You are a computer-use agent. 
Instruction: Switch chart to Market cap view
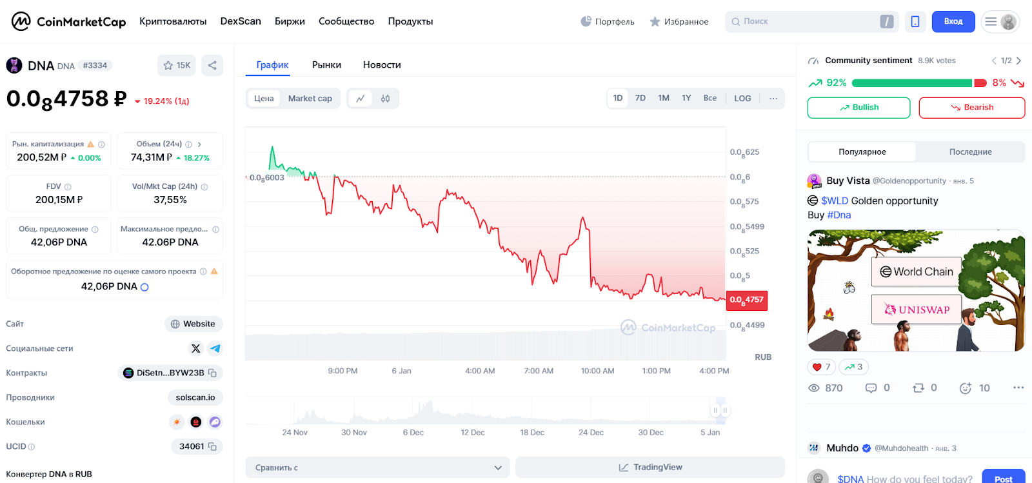pos(310,99)
